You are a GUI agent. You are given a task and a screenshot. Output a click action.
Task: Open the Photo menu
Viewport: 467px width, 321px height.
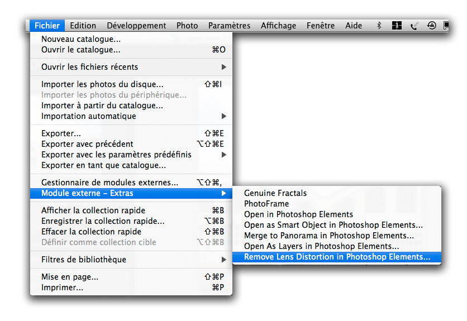pyautogui.click(x=187, y=26)
